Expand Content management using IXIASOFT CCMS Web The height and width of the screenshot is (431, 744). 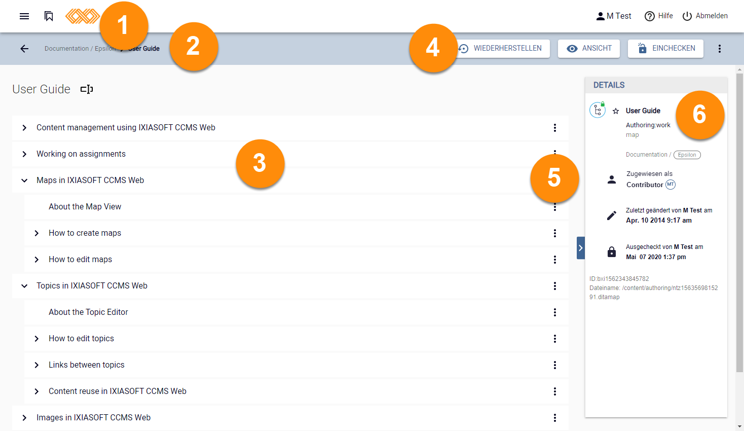coord(24,128)
